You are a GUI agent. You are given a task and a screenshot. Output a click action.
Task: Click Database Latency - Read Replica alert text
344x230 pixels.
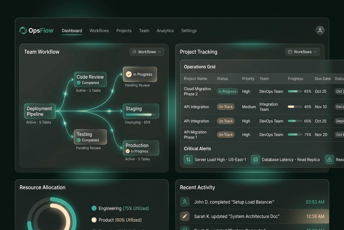click(x=291, y=160)
